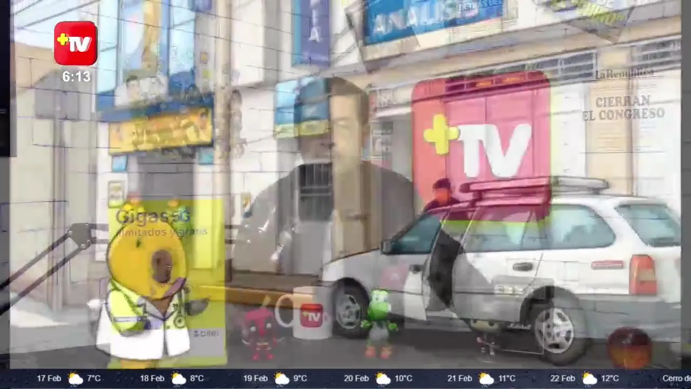Image resolution: width=691 pixels, height=389 pixels.
Task: Click the Cerro de city label
Action: tap(676, 379)
